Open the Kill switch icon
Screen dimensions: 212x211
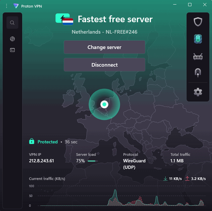198,39
